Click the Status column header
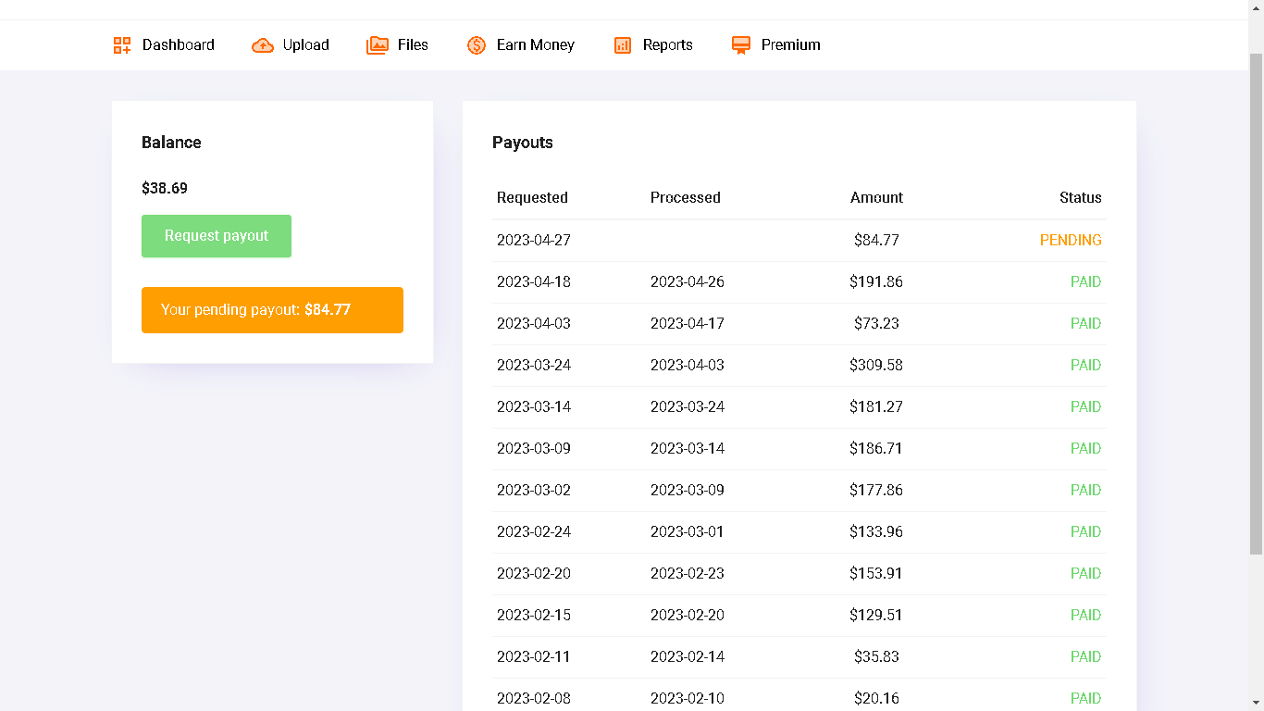 1080,198
